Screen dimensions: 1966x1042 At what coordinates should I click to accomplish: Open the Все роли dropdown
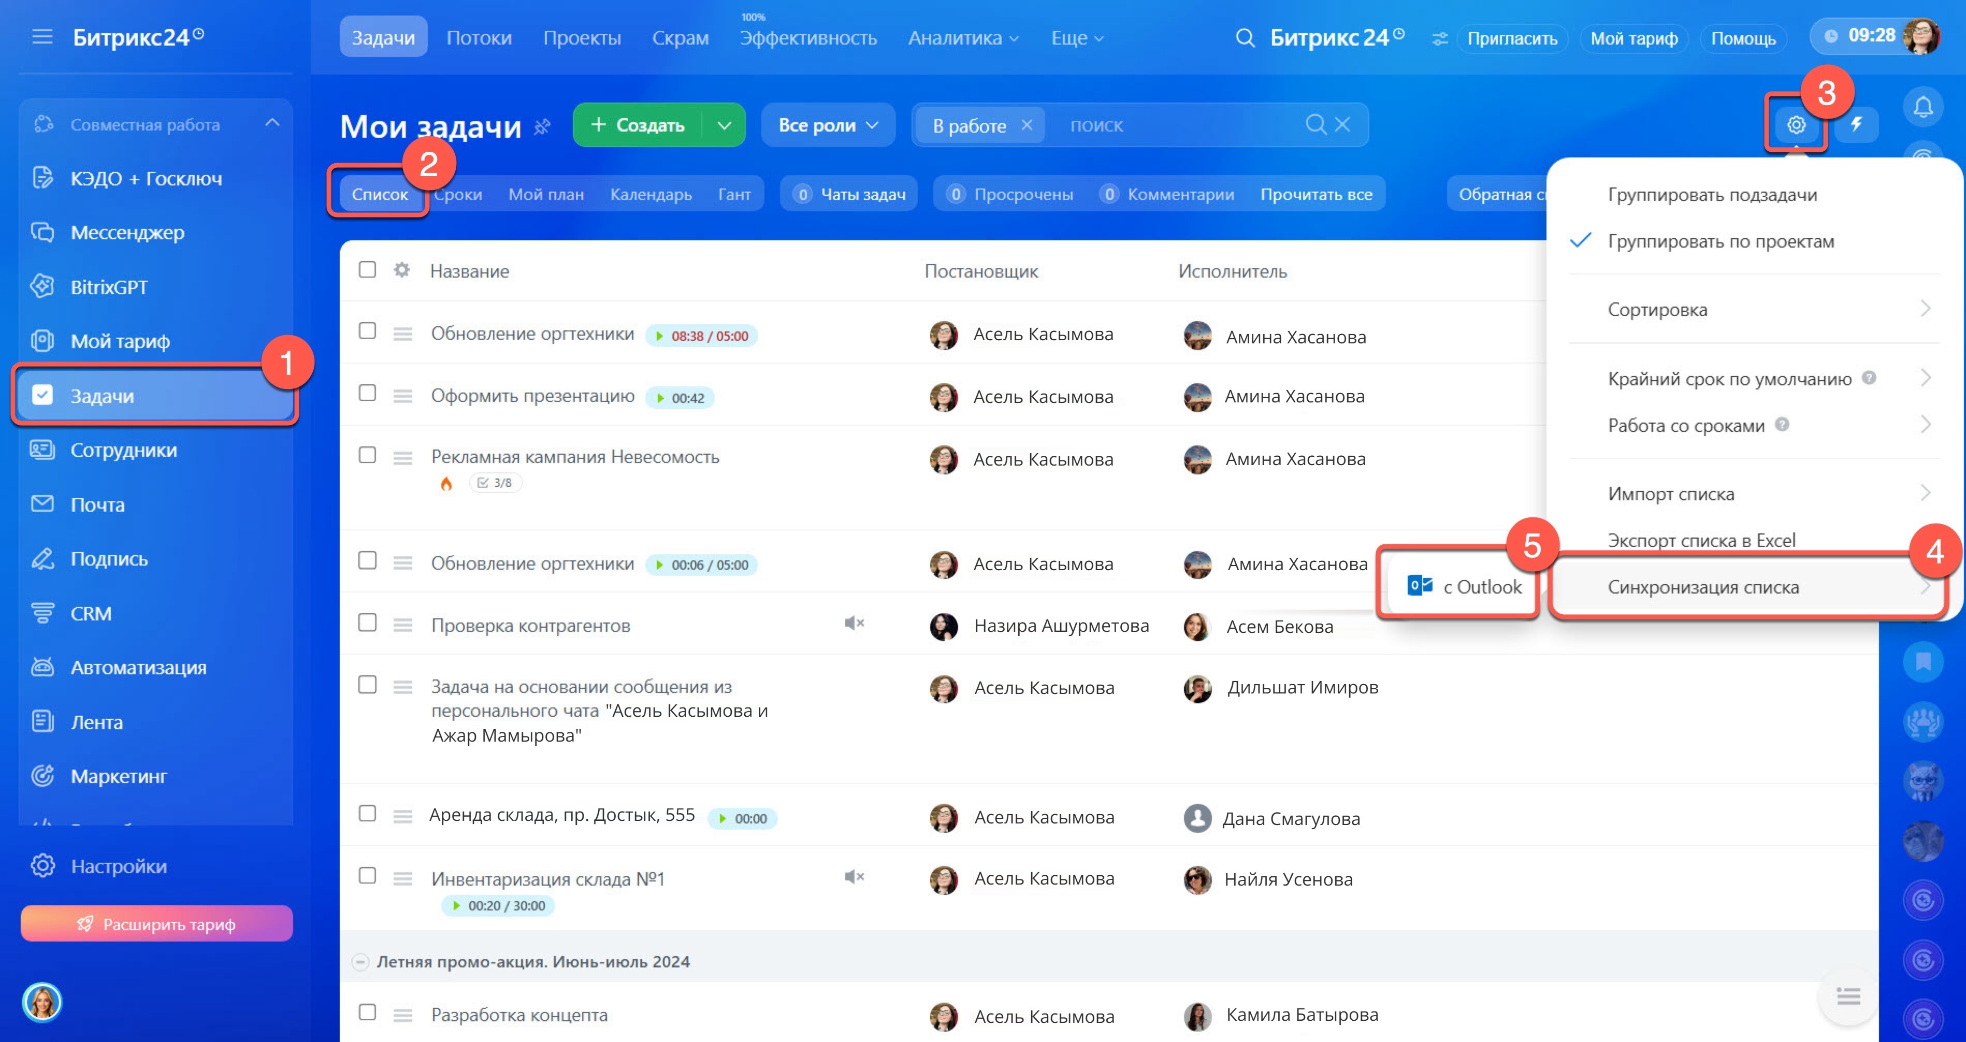pos(828,125)
